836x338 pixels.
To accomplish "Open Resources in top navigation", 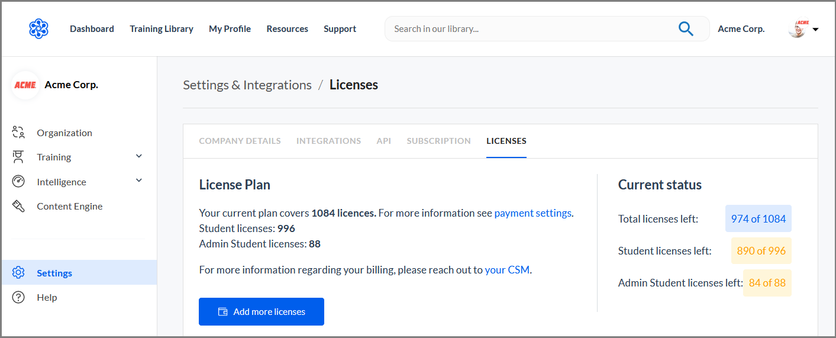I will click(x=287, y=28).
